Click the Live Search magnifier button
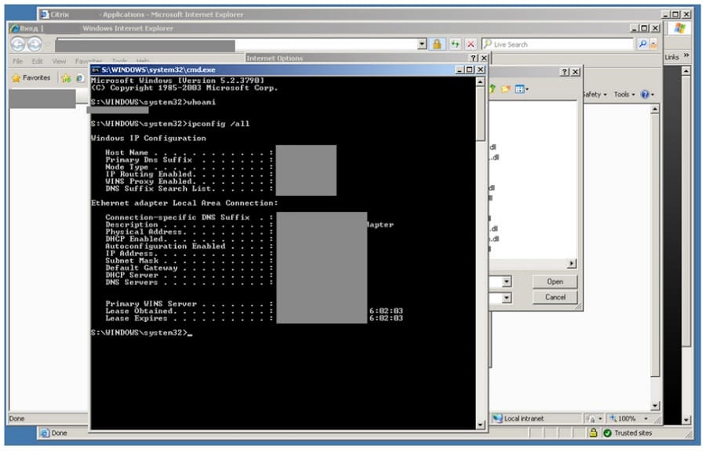The image size is (706, 452). pyautogui.click(x=642, y=45)
